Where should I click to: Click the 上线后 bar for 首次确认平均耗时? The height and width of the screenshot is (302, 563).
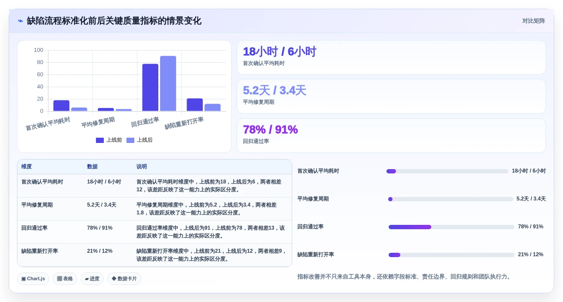(x=79, y=109)
